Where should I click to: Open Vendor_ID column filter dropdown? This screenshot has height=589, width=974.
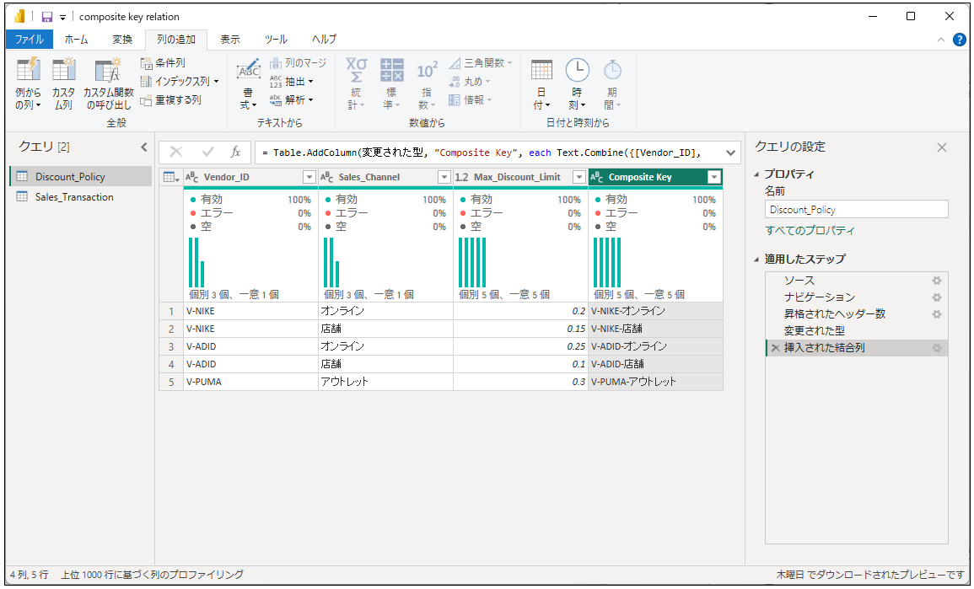click(309, 177)
